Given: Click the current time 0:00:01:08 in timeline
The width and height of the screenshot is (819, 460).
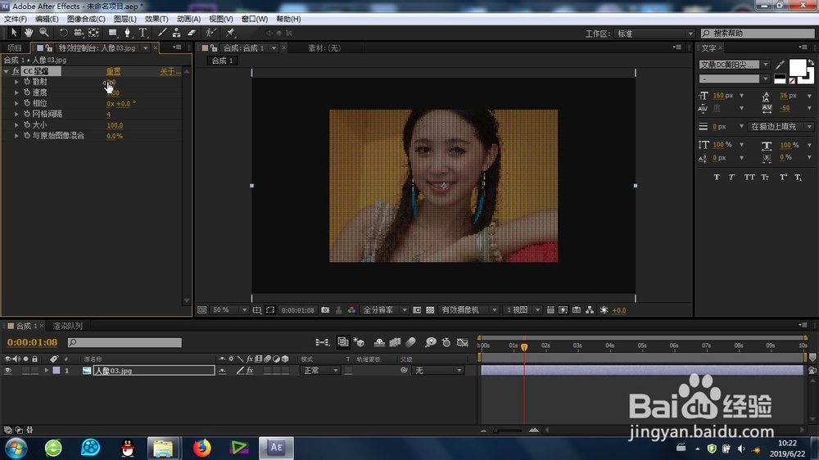Looking at the screenshot, I should [x=33, y=342].
